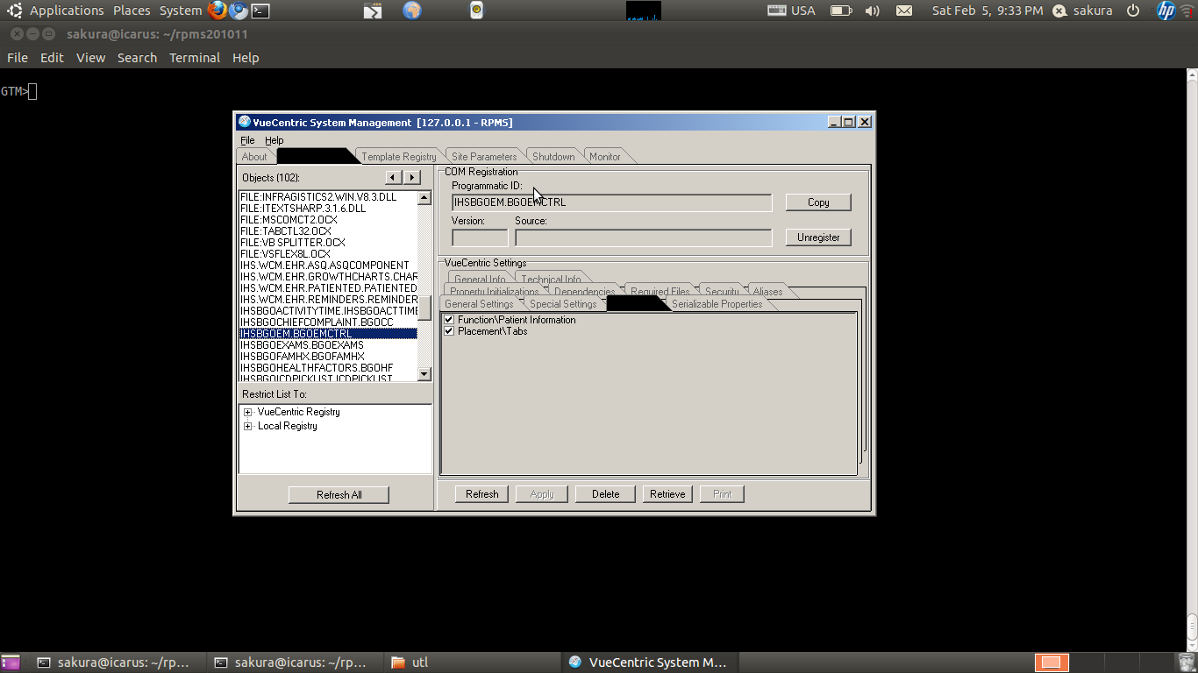The image size is (1198, 673).
Task: Uncheck Function\Patient Information checkbox
Action: (x=449, y=320)
